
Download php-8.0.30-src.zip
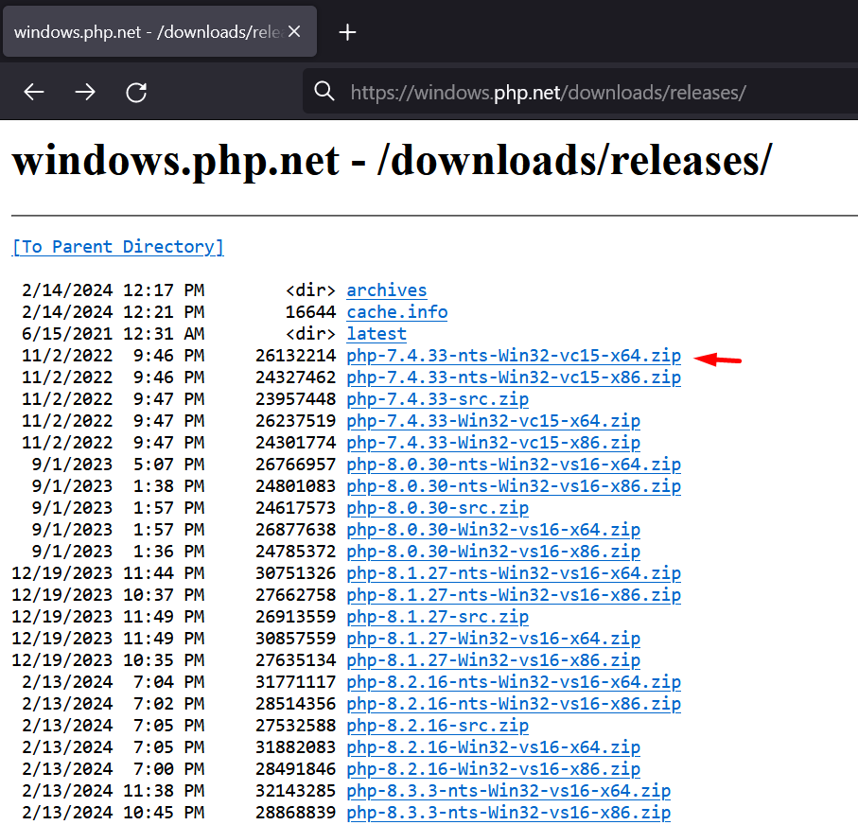click(x=437, y=508)
